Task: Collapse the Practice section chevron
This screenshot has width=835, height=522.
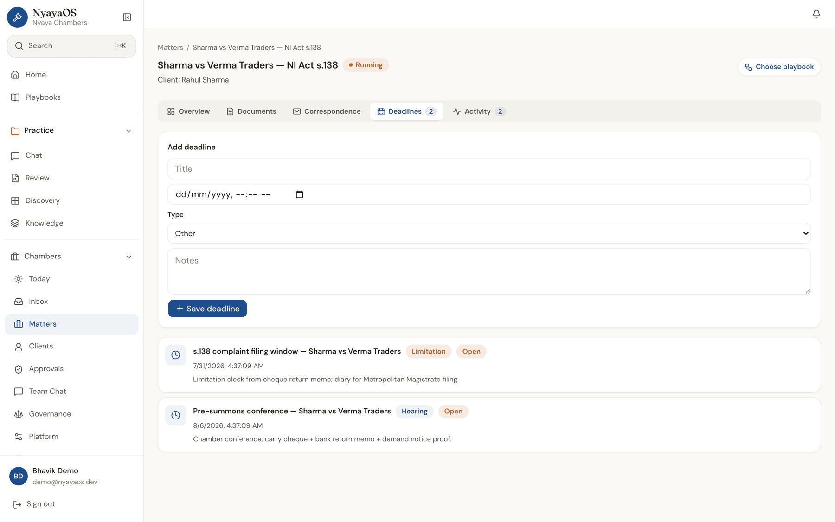Action: click(128, 131)
